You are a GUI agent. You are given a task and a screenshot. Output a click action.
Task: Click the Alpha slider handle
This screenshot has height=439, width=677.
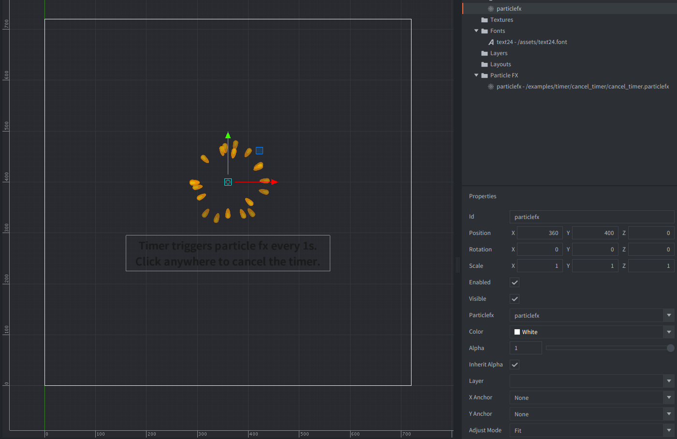tap(670, 348)
